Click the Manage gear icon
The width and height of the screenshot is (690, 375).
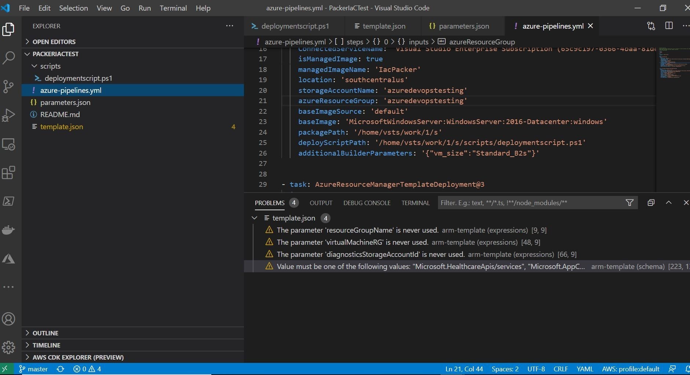click(8, 347)
